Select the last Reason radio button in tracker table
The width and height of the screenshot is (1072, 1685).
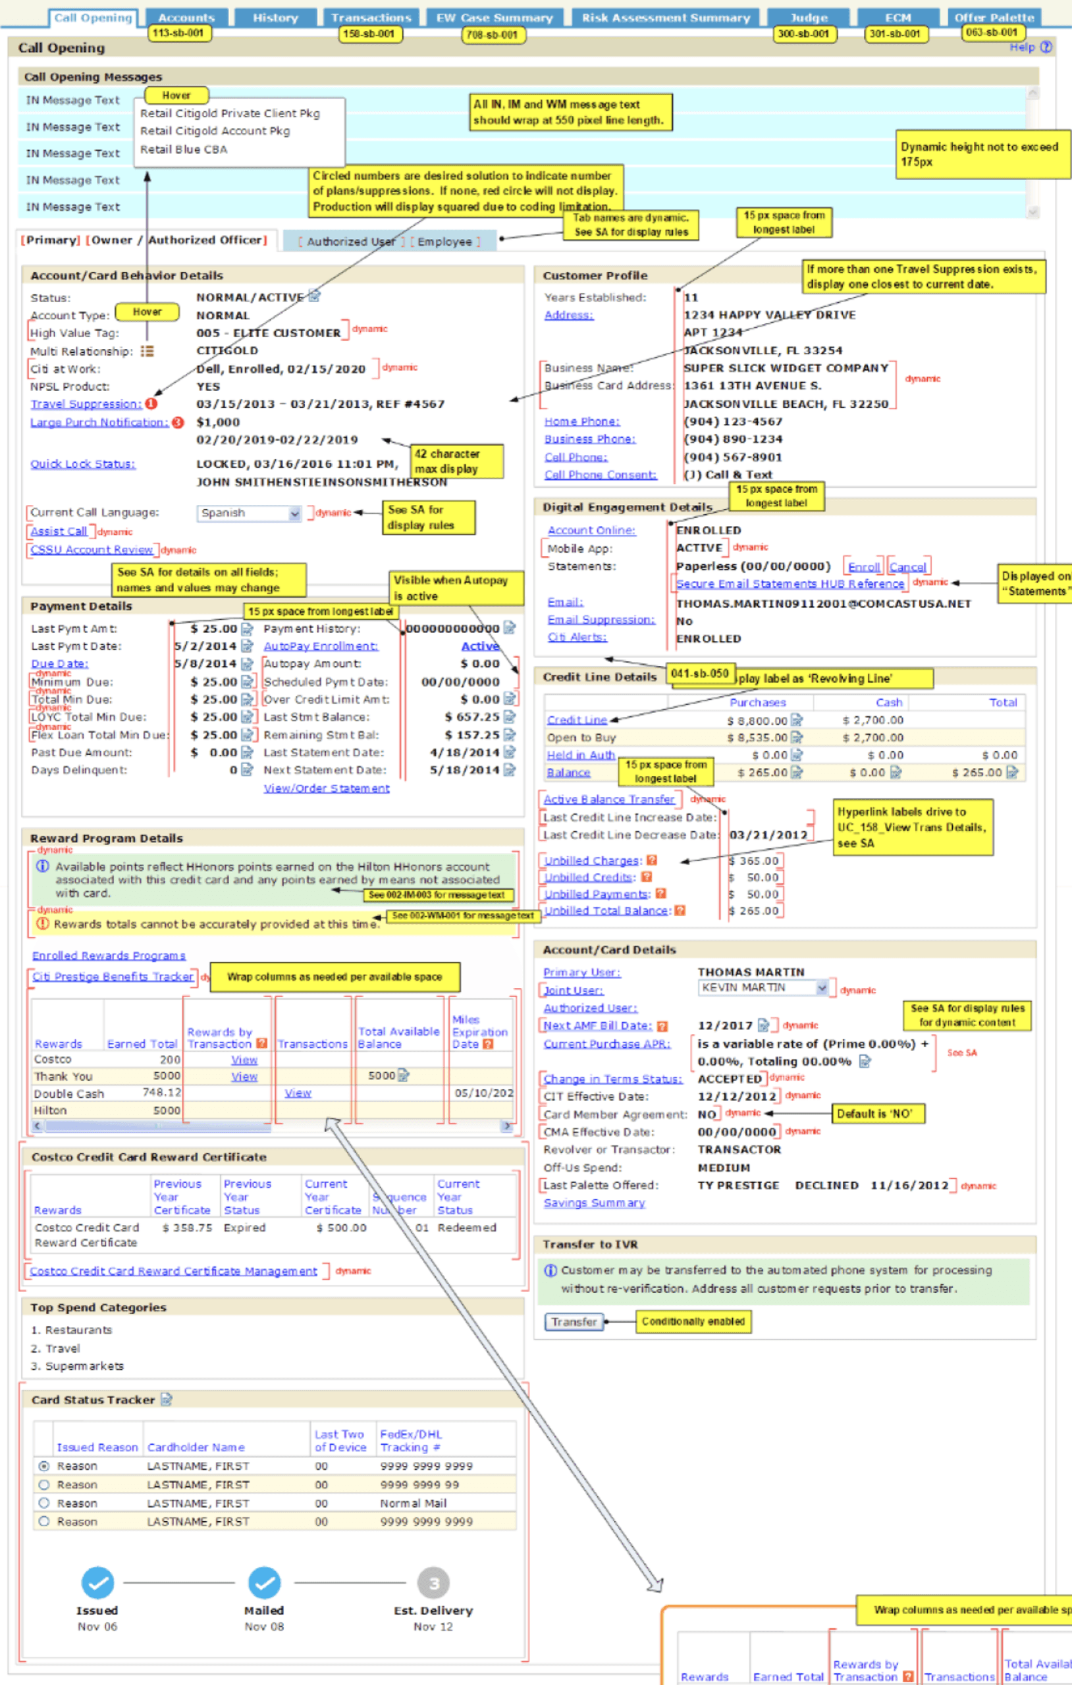(44, 1520)
